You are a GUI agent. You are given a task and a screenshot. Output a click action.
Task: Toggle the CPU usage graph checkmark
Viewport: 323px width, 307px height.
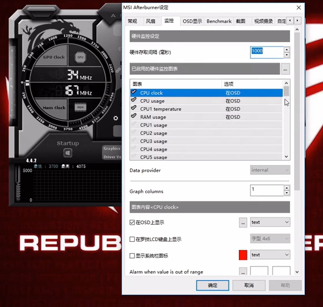point(134,100)
